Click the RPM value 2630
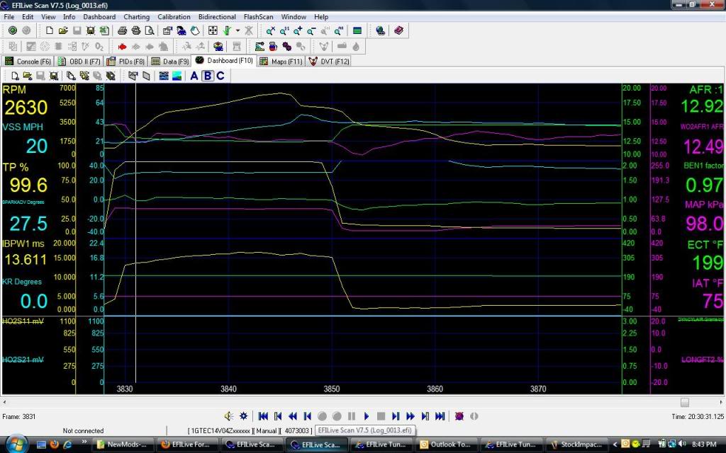726x453 pixels. [26, 108]
